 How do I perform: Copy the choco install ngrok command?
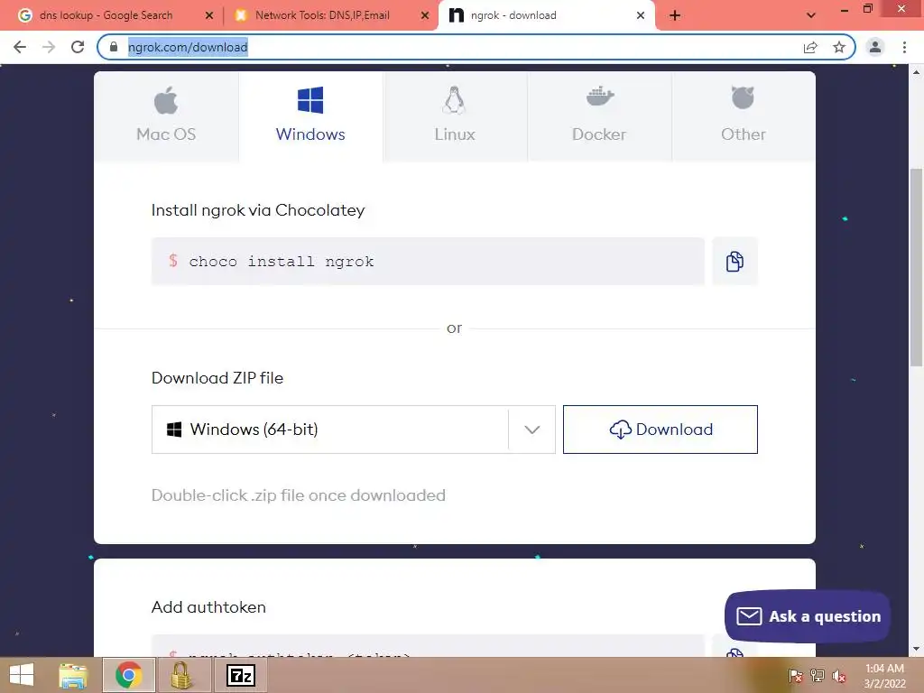pyautogui.click(x=735, y=261)
